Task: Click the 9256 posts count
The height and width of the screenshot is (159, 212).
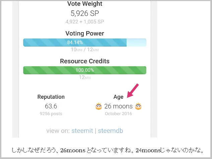Action: tap(51, 114)
